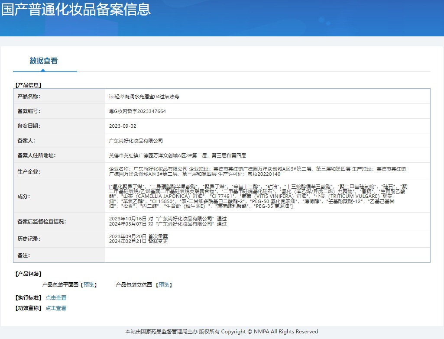444x339 pixels.
Task: Click the 产品包装平面图 label
Action: coord(60,285)
